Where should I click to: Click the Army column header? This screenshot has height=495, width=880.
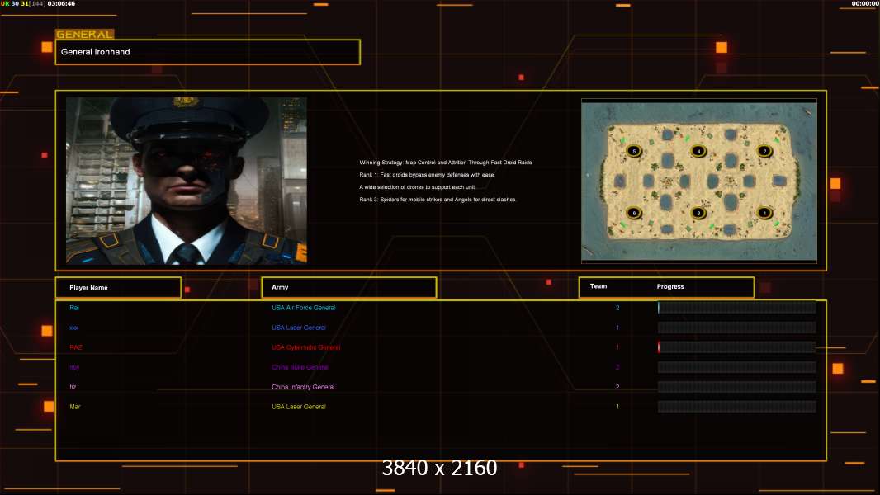coord(349,287)
